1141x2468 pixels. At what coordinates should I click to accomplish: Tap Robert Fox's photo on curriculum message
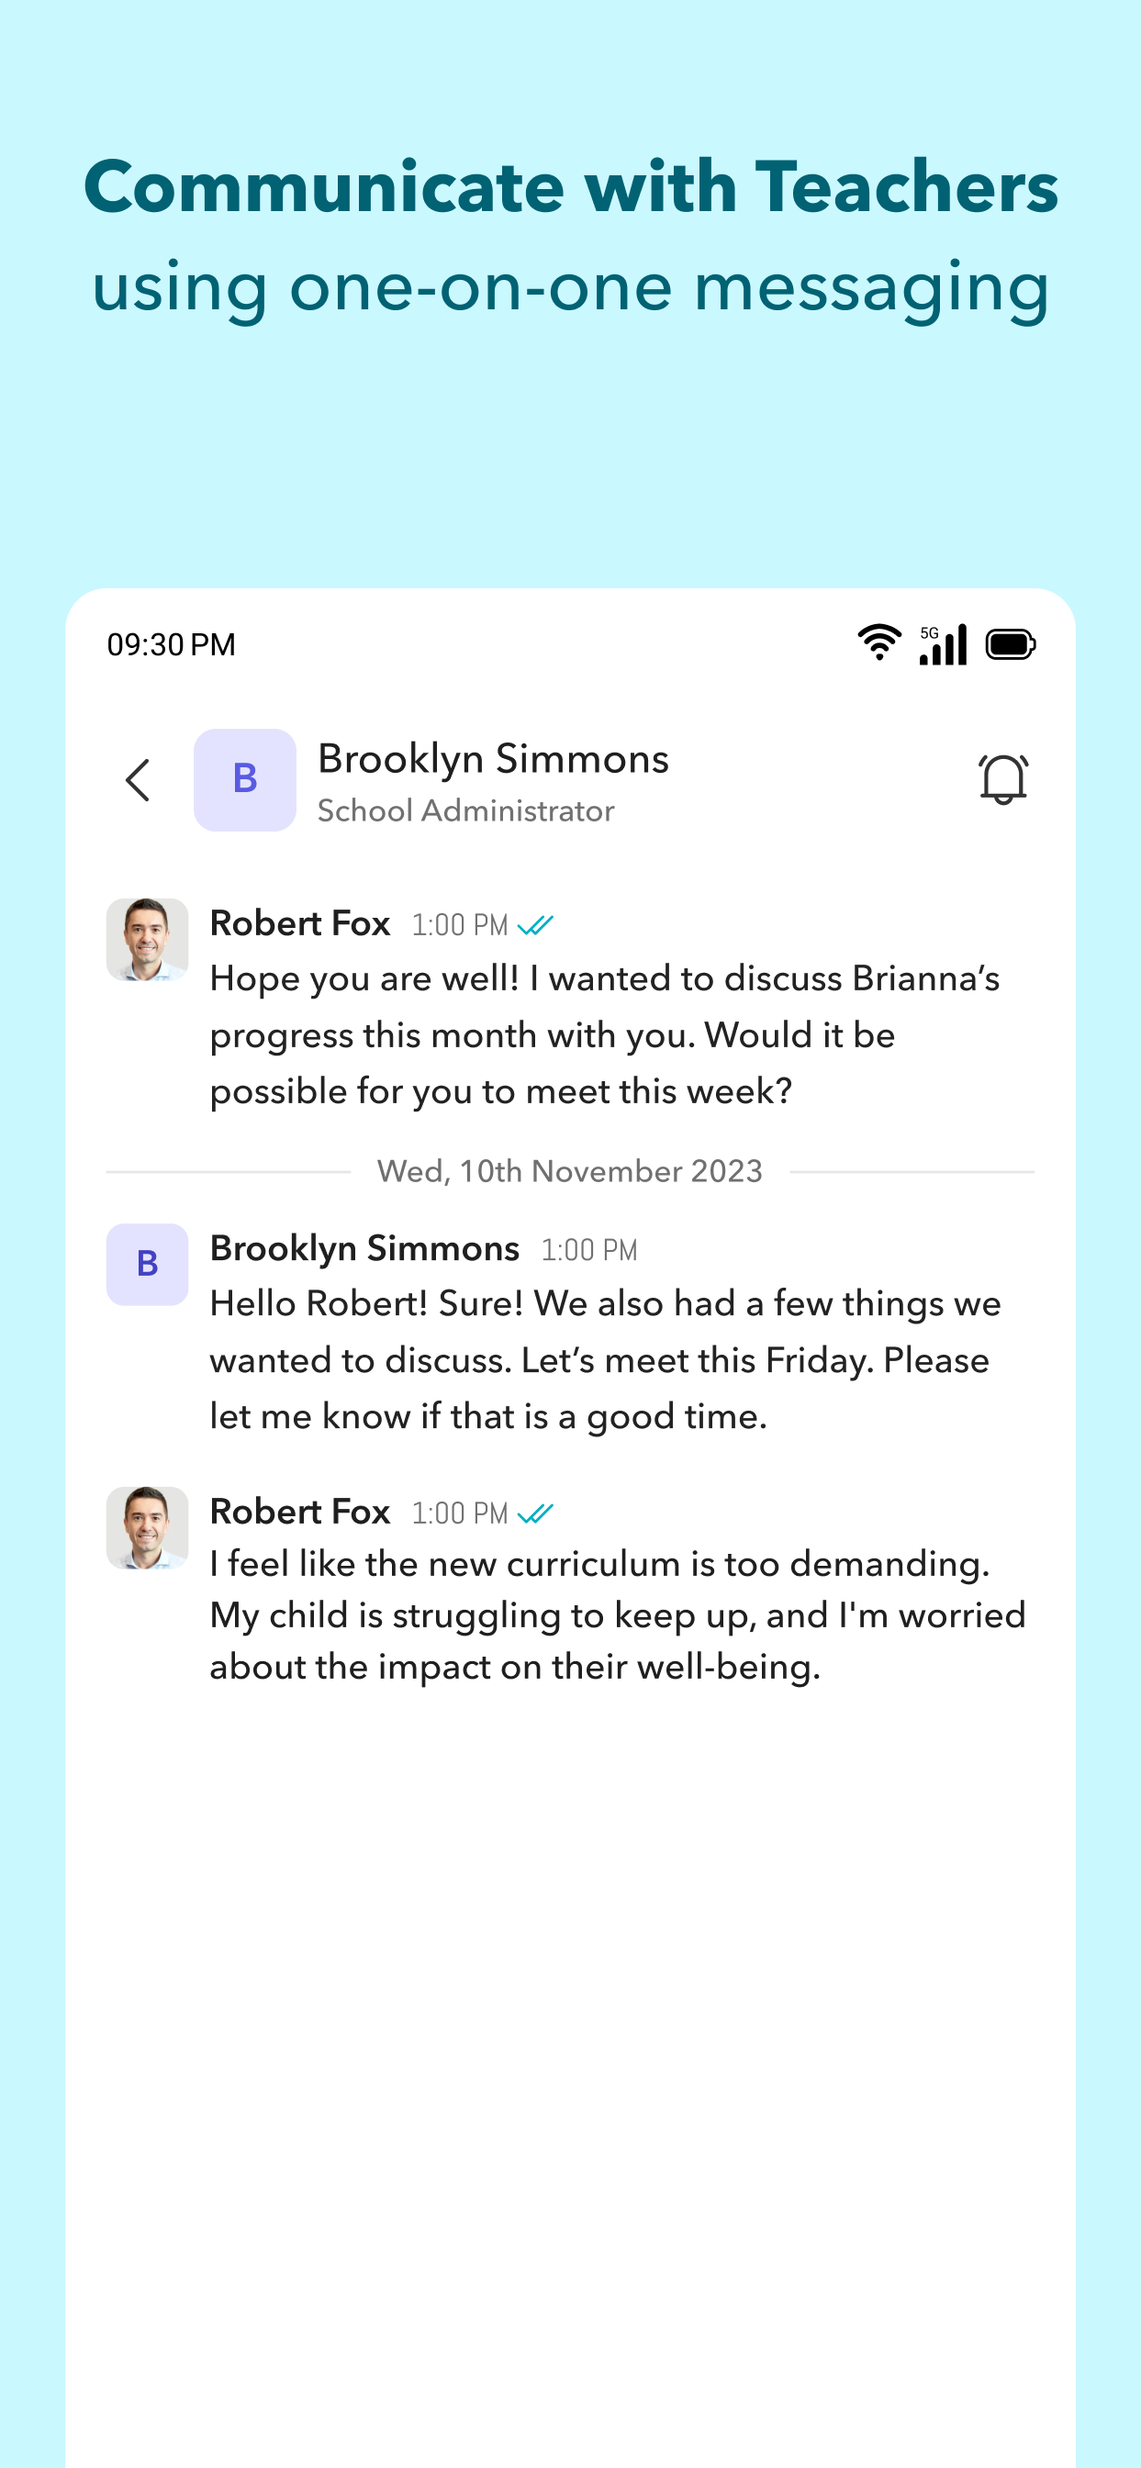[148, 1527]
